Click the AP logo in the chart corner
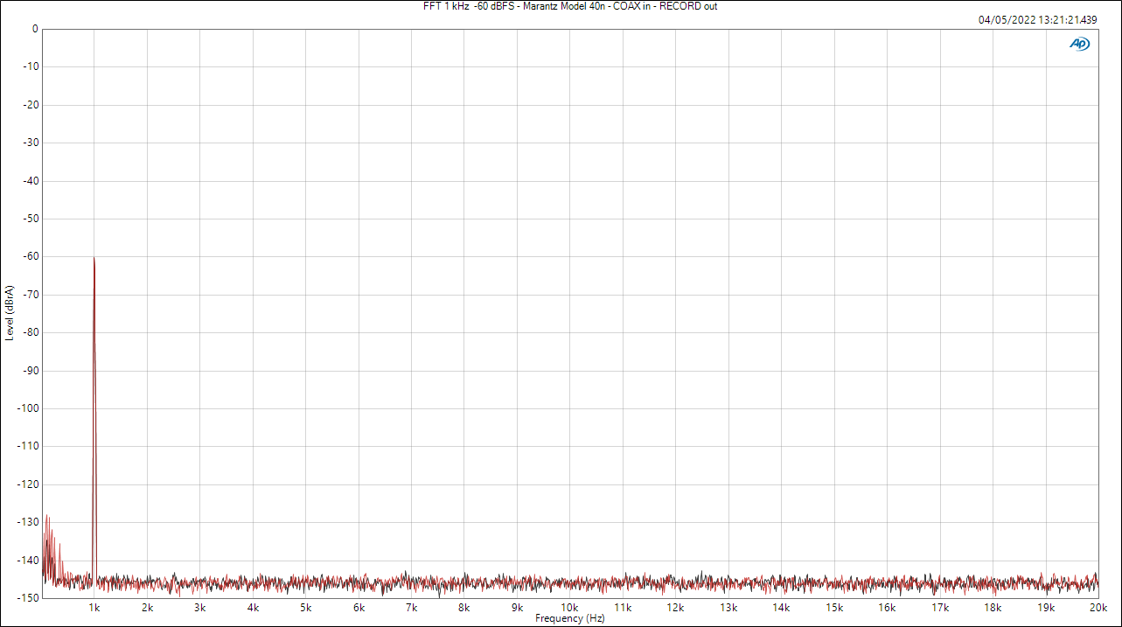The image size is (1122, 627). point(1080,44)
